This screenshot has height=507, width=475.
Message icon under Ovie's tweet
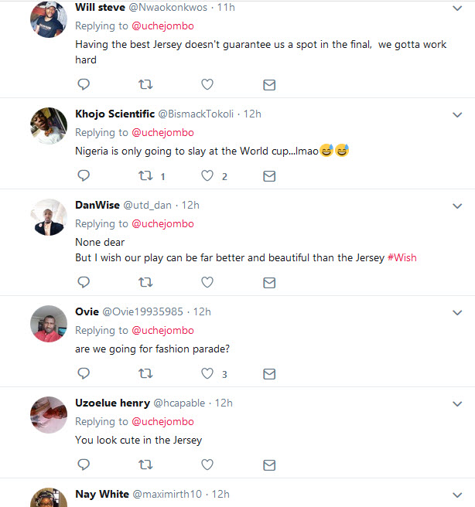tap(269, 373)
